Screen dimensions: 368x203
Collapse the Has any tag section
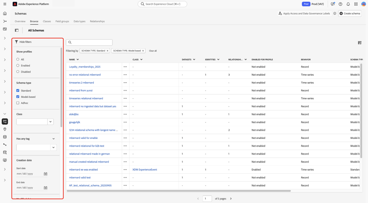(53, 138)
